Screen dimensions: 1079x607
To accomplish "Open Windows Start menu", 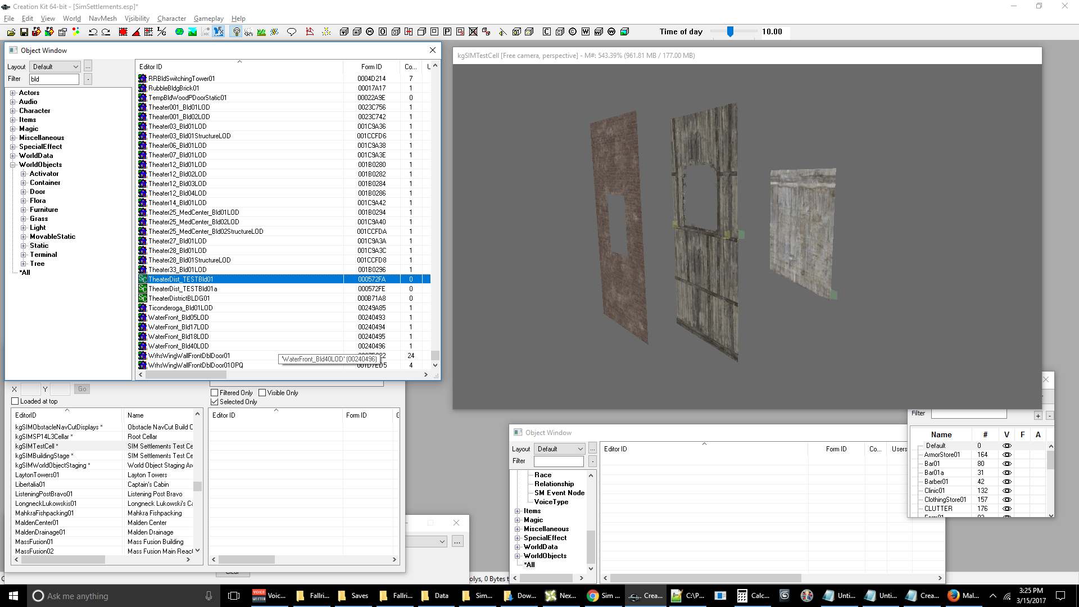I will 13,596.
